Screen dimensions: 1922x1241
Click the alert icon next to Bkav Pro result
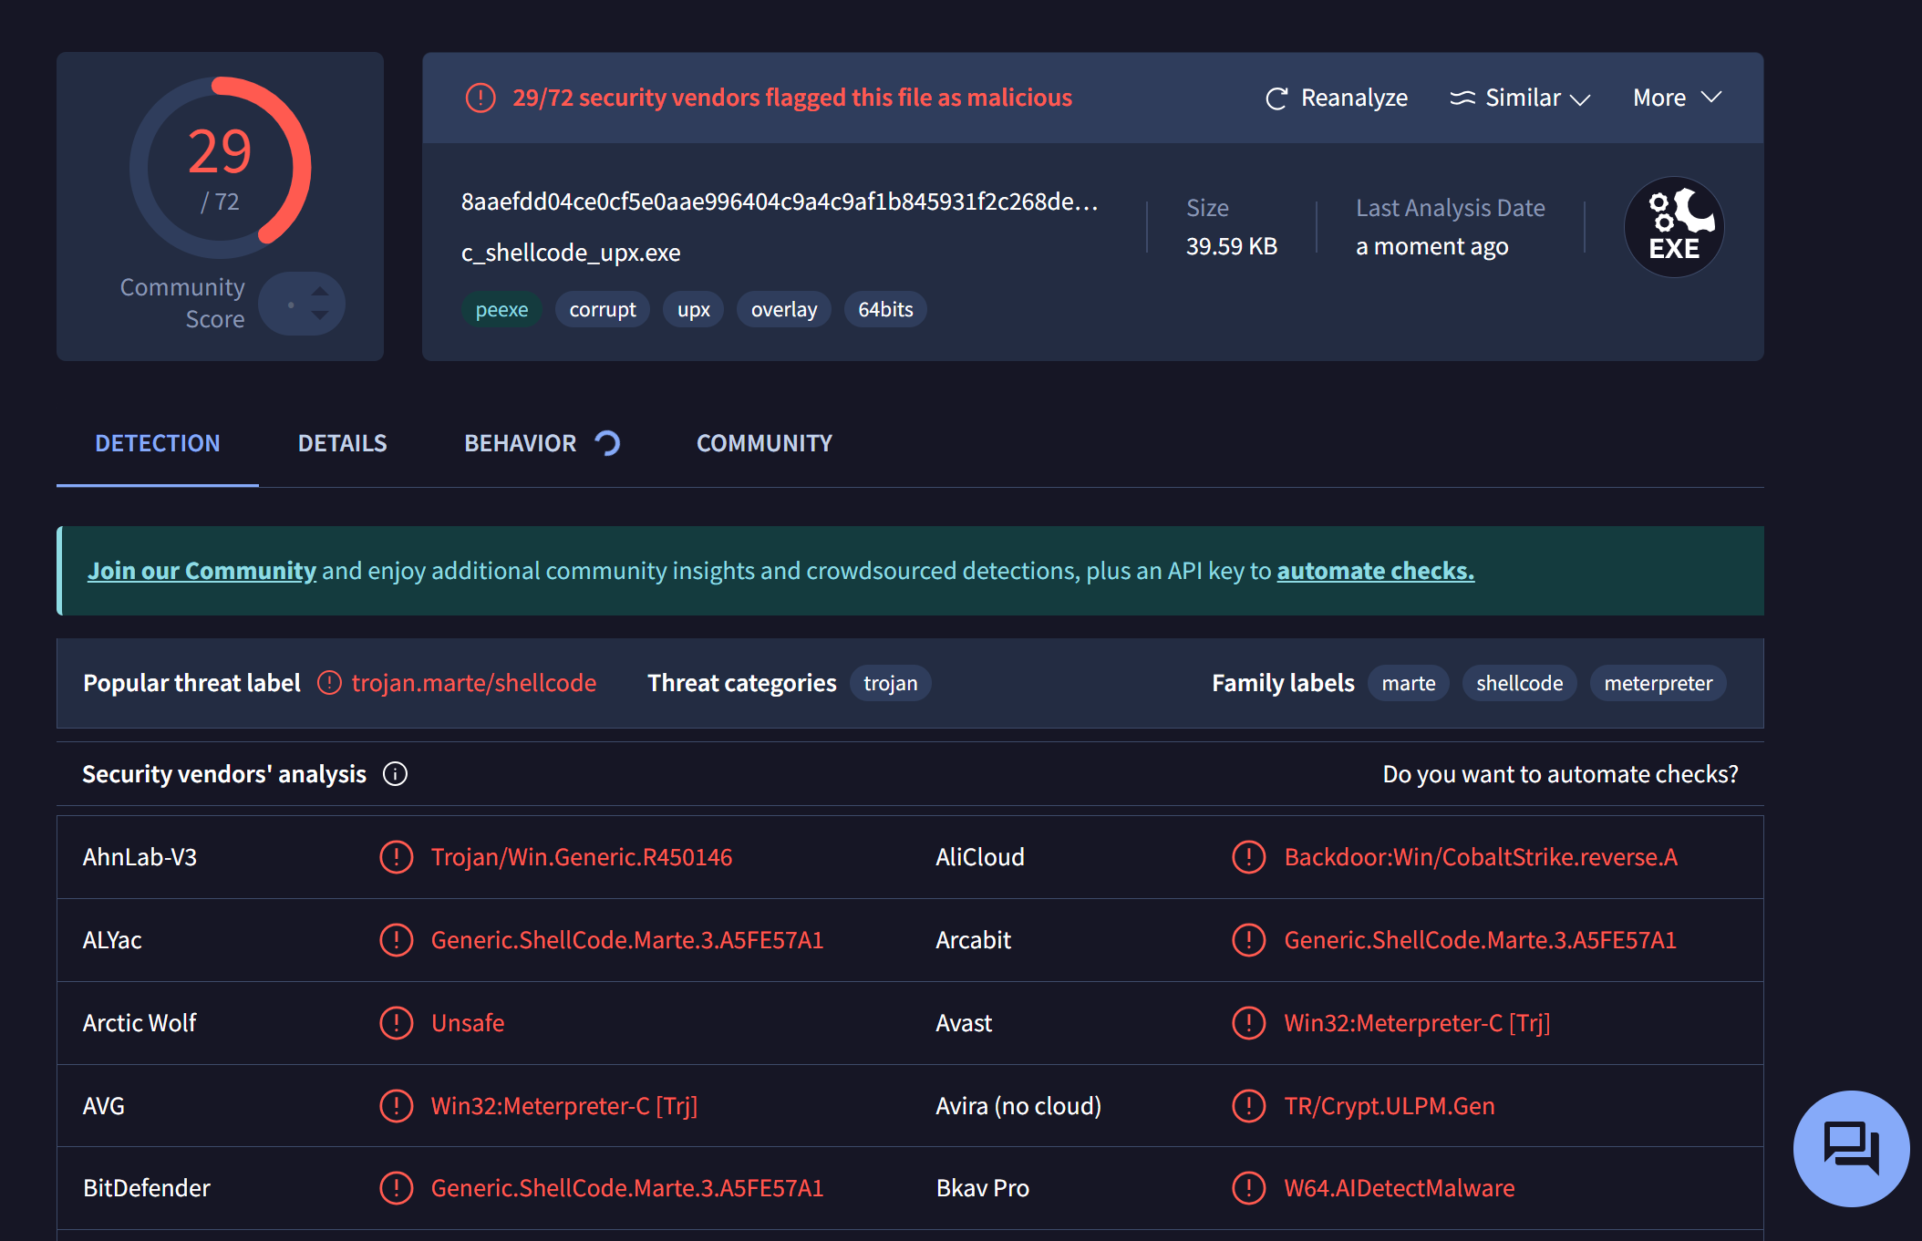pos(1248,1188)
